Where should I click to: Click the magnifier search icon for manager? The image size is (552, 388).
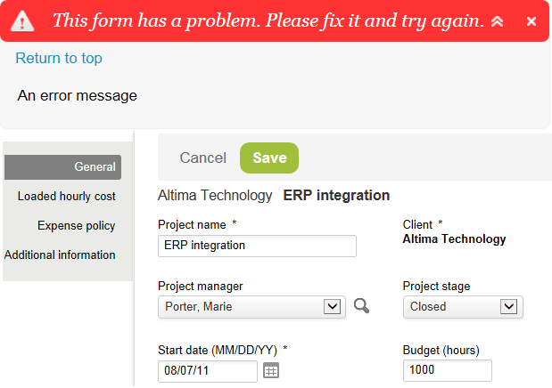pos(361,306)
